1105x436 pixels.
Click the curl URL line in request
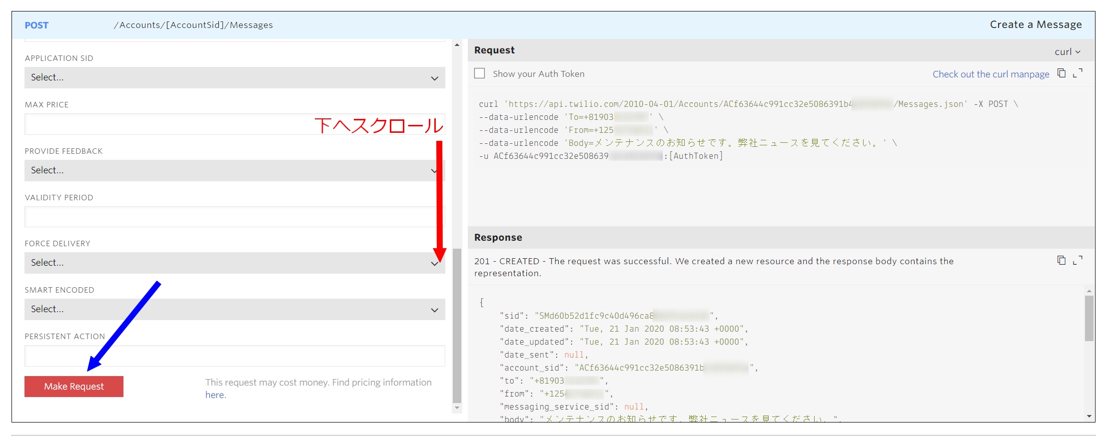coord(748,104)
